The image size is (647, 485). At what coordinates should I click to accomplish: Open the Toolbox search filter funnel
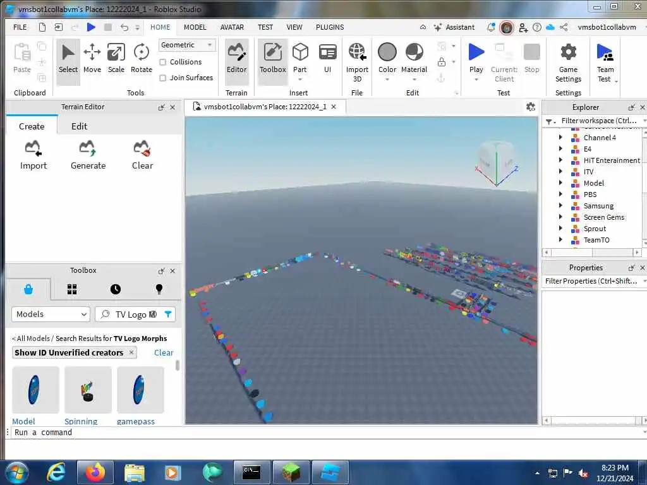pos(168,314)
